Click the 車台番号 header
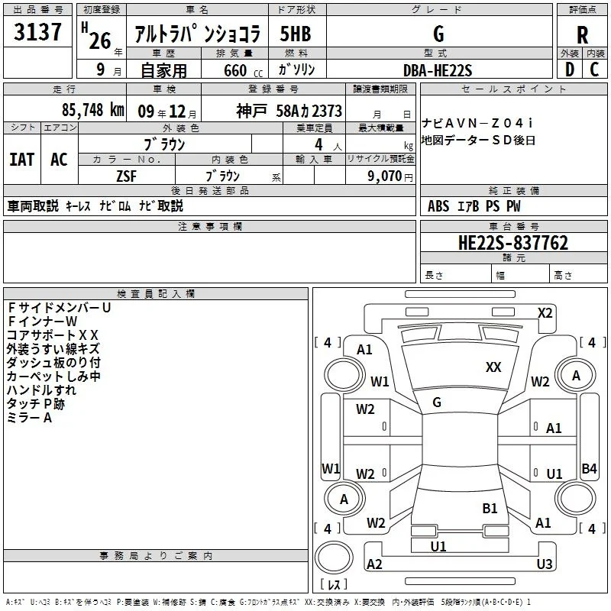This screenshot has width=611, height=611. (x=513, y=226)
